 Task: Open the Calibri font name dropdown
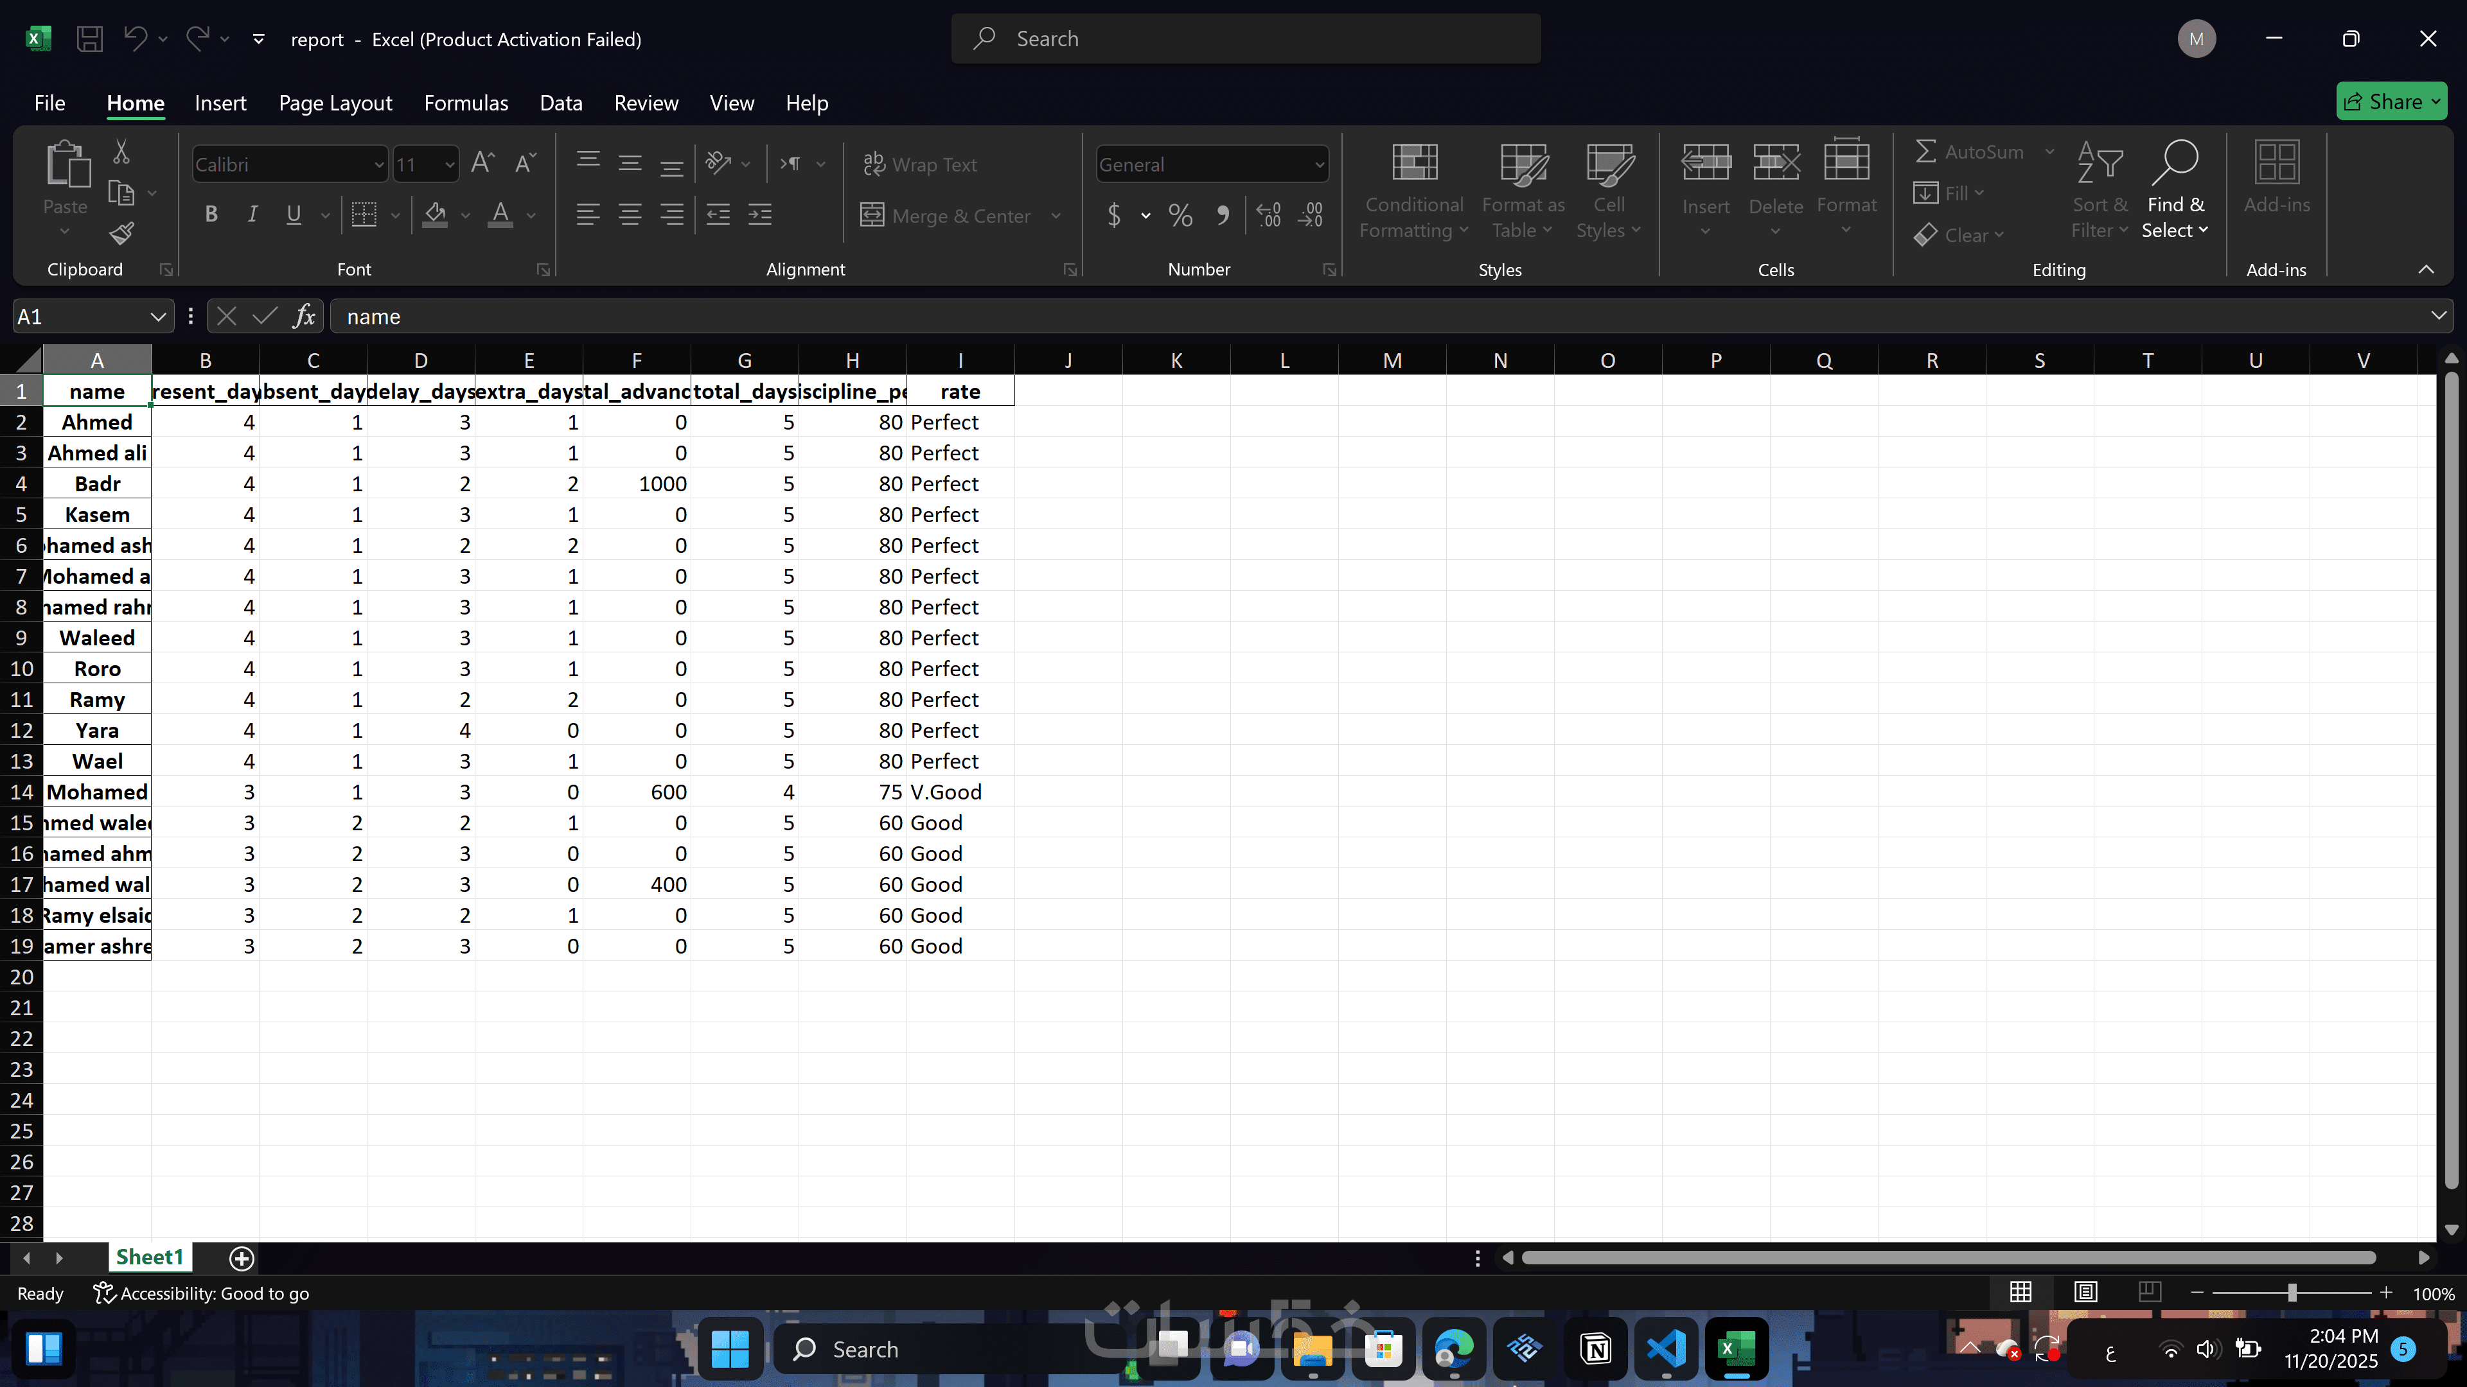point(378,164)
